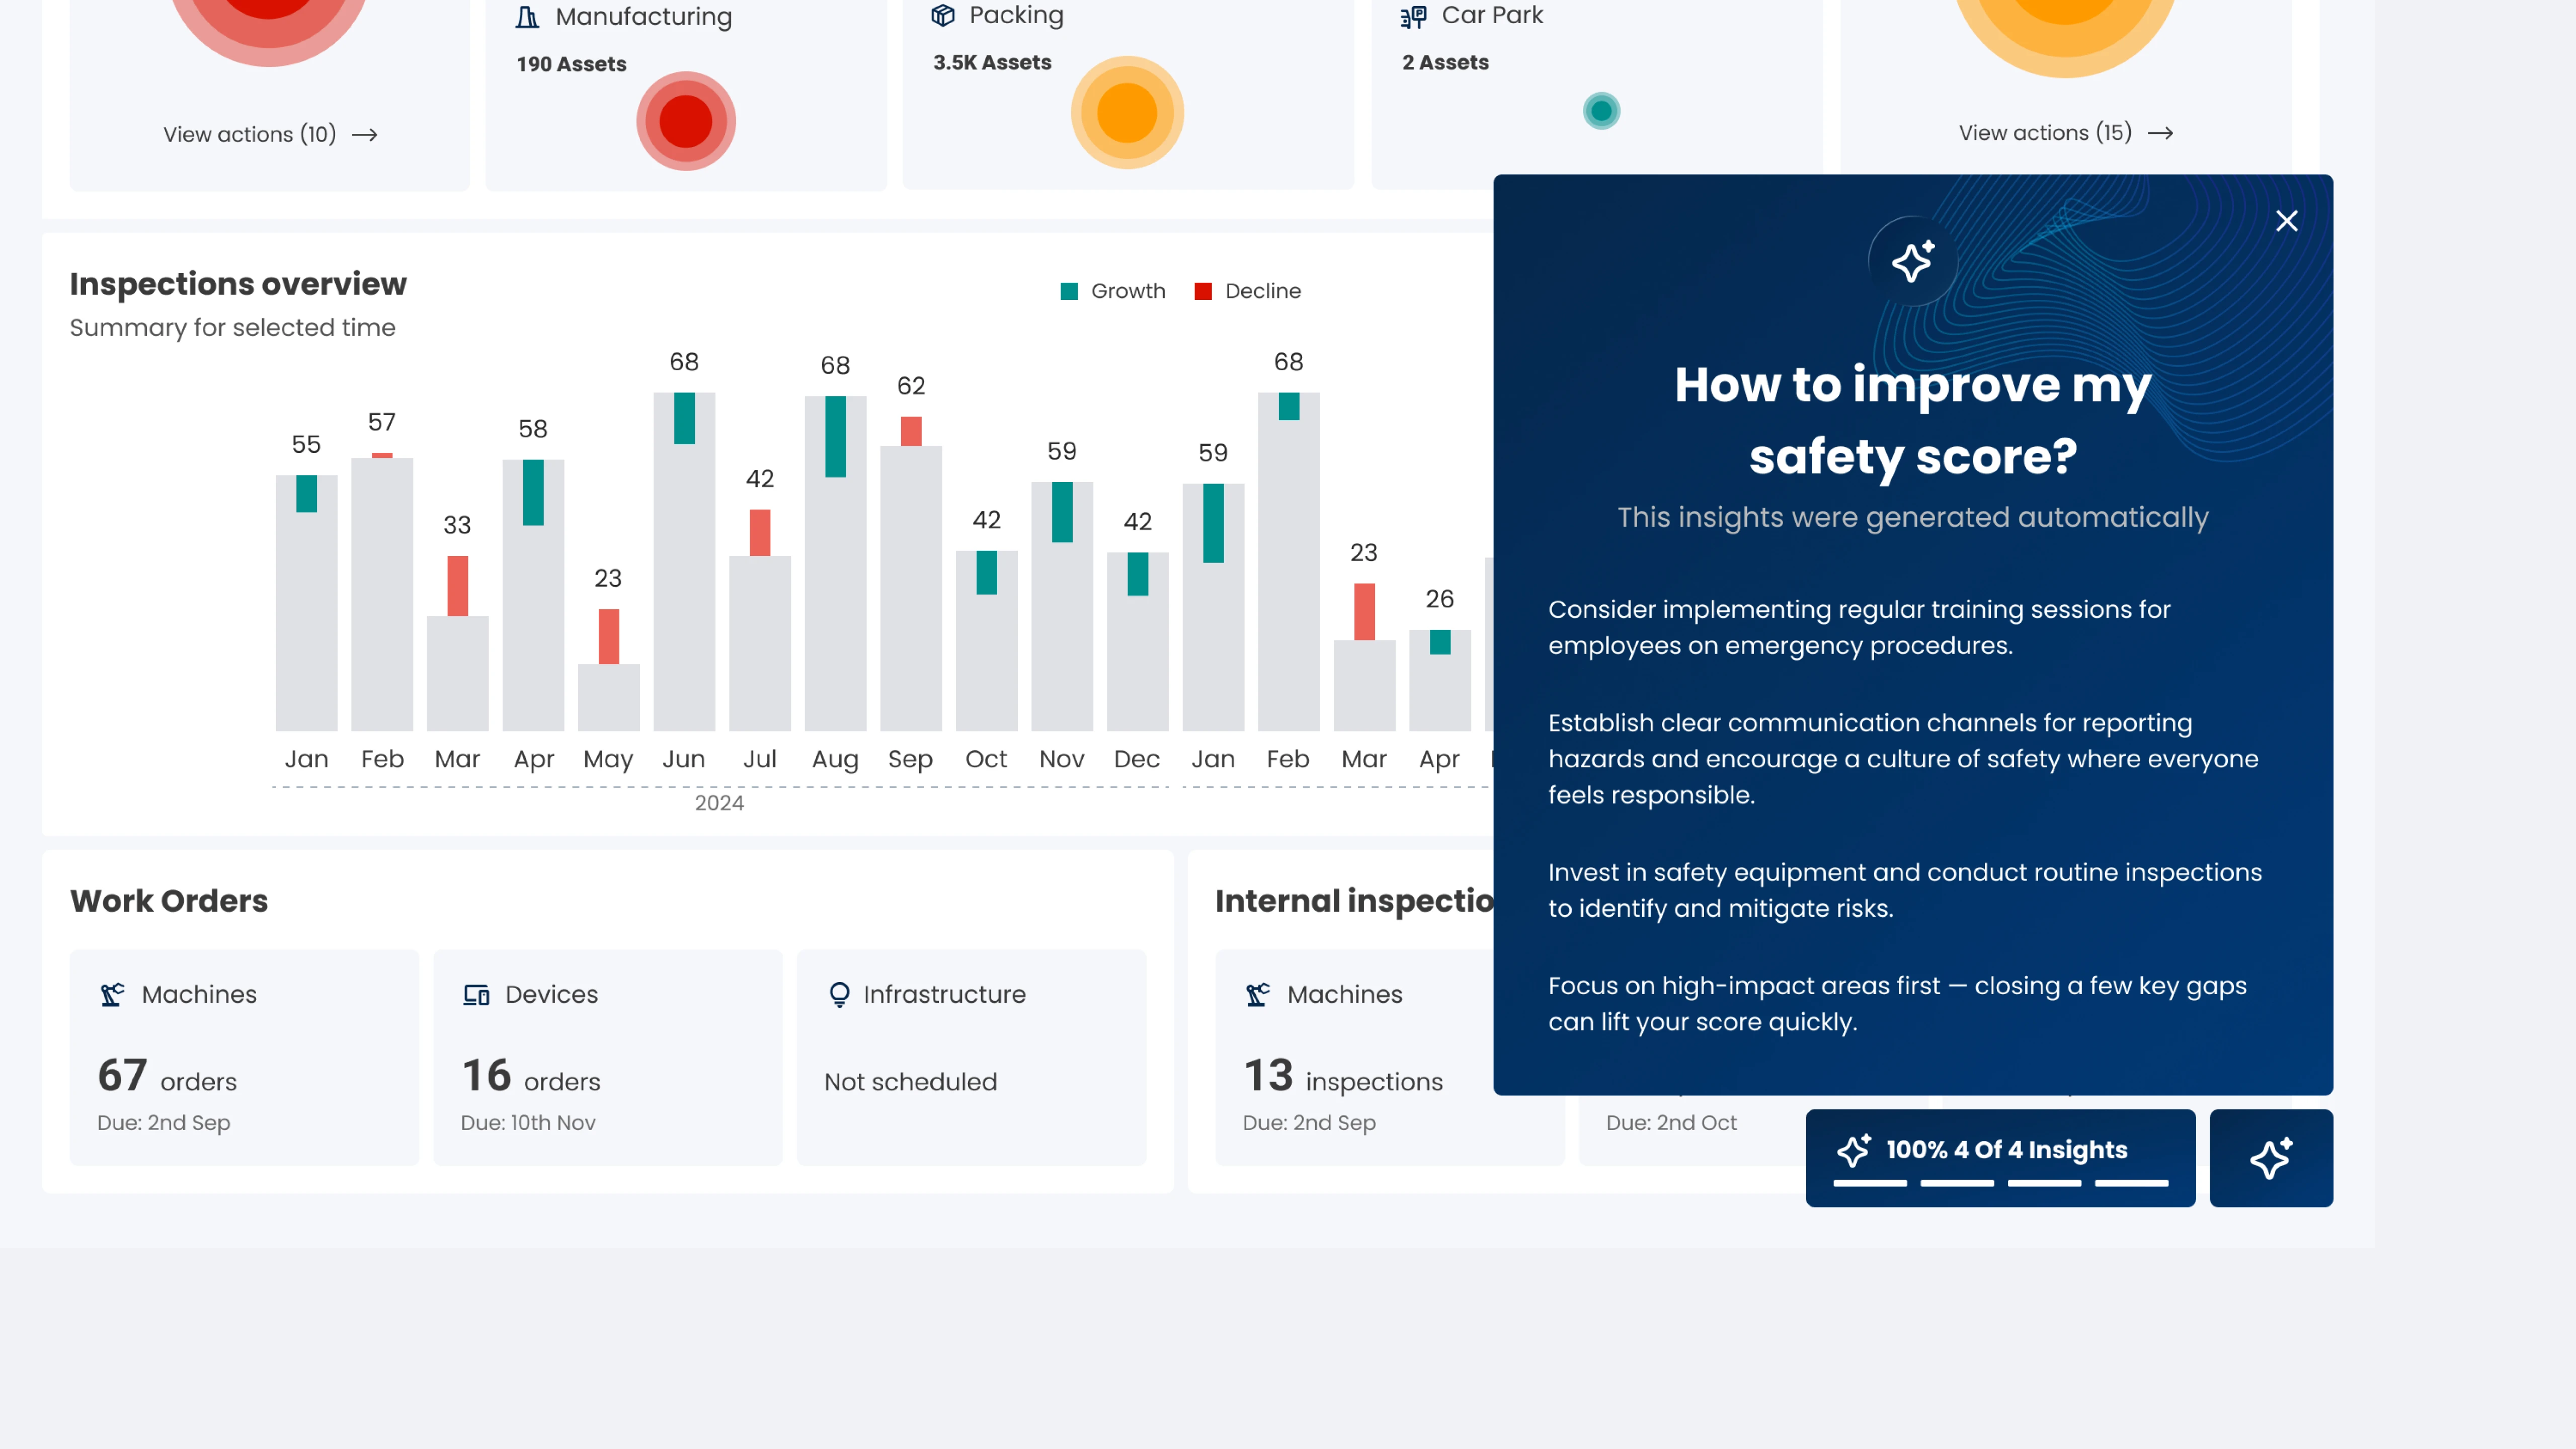This screenshot has height=1449, width=2576.
Task: Open View actions (10) link
Action: (x=270, y=134)
